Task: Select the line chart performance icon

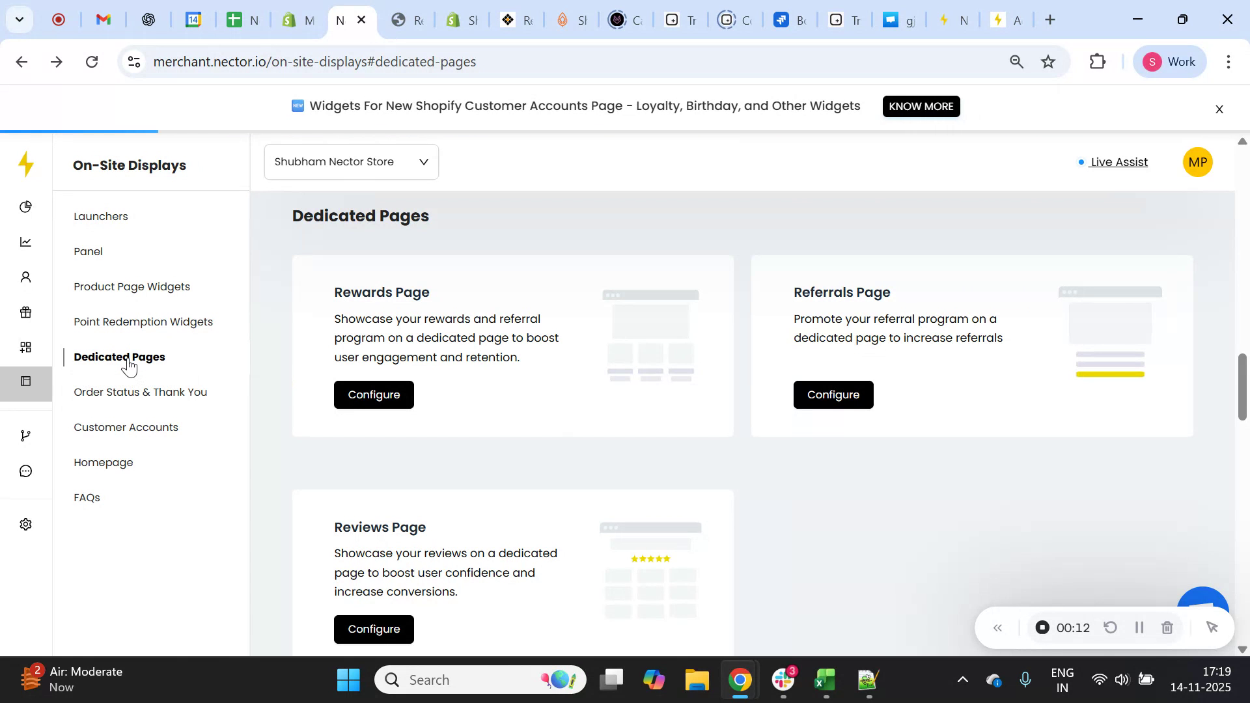Action: 25,241
